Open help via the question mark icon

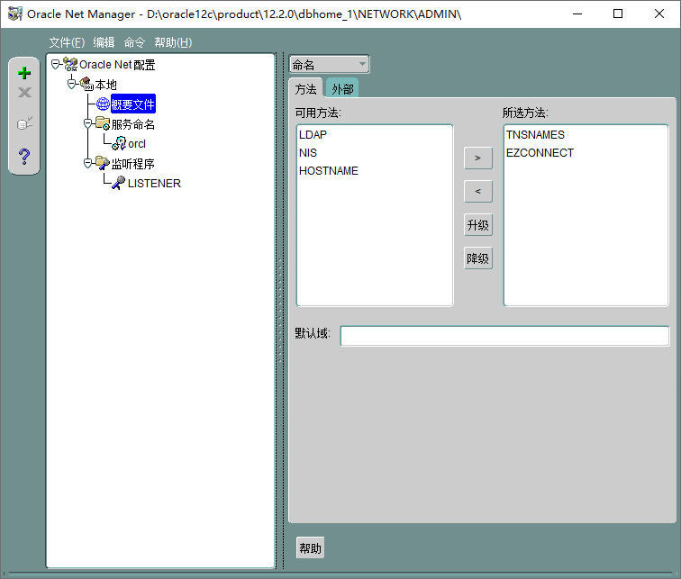pos(24,157)
